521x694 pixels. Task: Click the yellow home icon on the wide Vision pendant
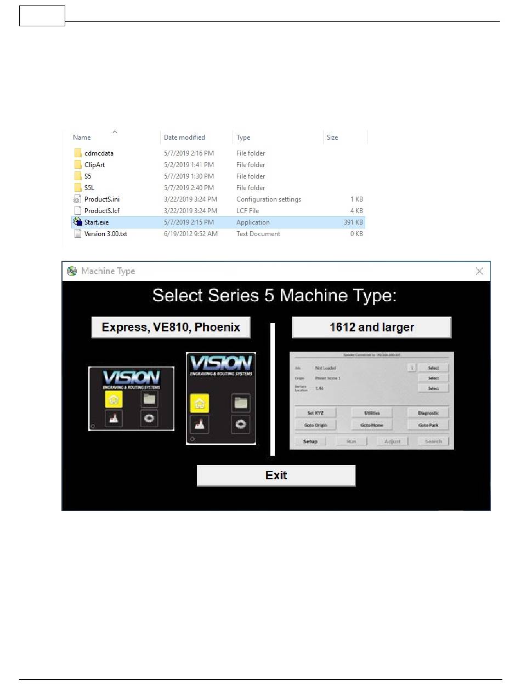click(x=114, y=400)
